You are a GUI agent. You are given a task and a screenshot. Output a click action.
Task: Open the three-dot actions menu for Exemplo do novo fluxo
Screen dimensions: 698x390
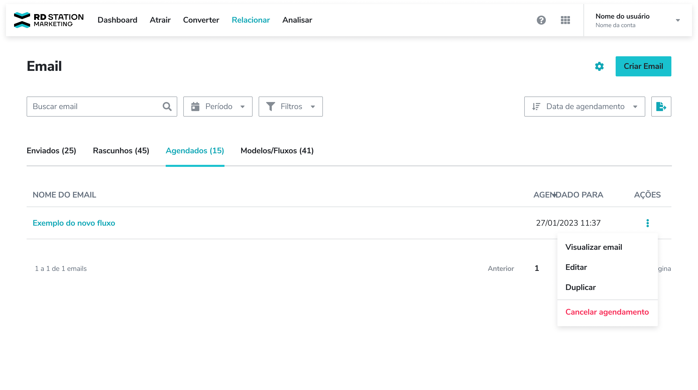point(647,223)
